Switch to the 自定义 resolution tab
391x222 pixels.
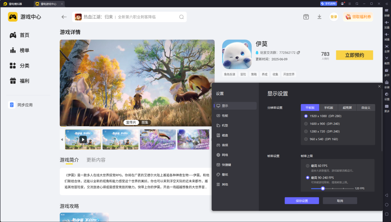366,107
